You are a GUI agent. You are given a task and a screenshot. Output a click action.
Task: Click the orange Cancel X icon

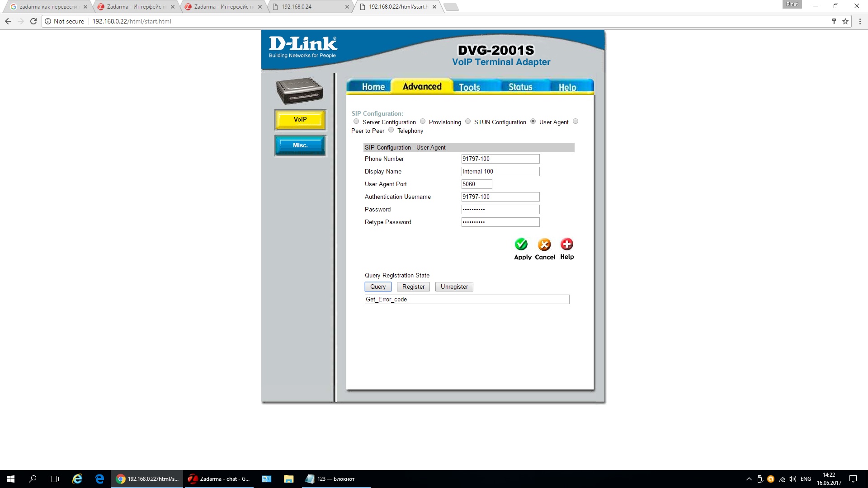coord(544,244)
